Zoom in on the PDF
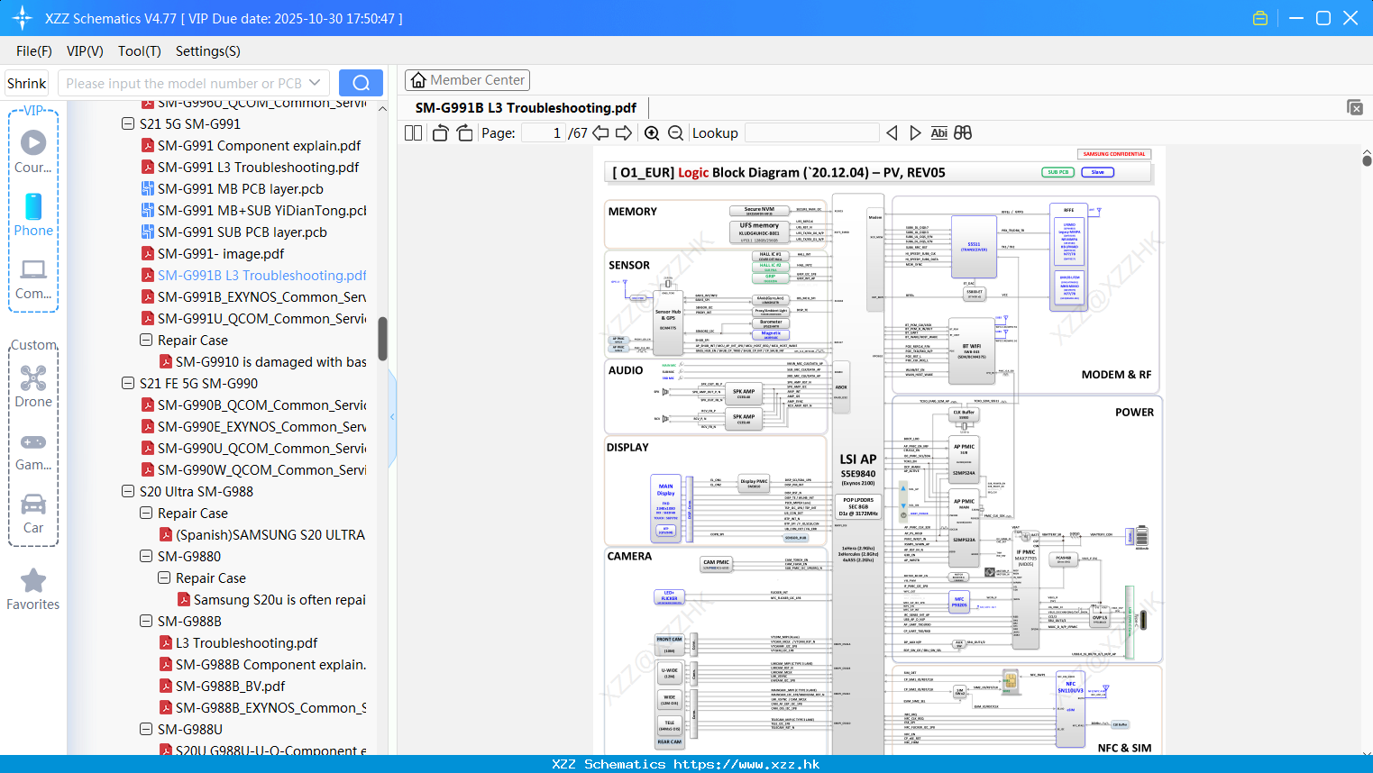The height and width of the screenshot is (773, 1373). [652, 133]
